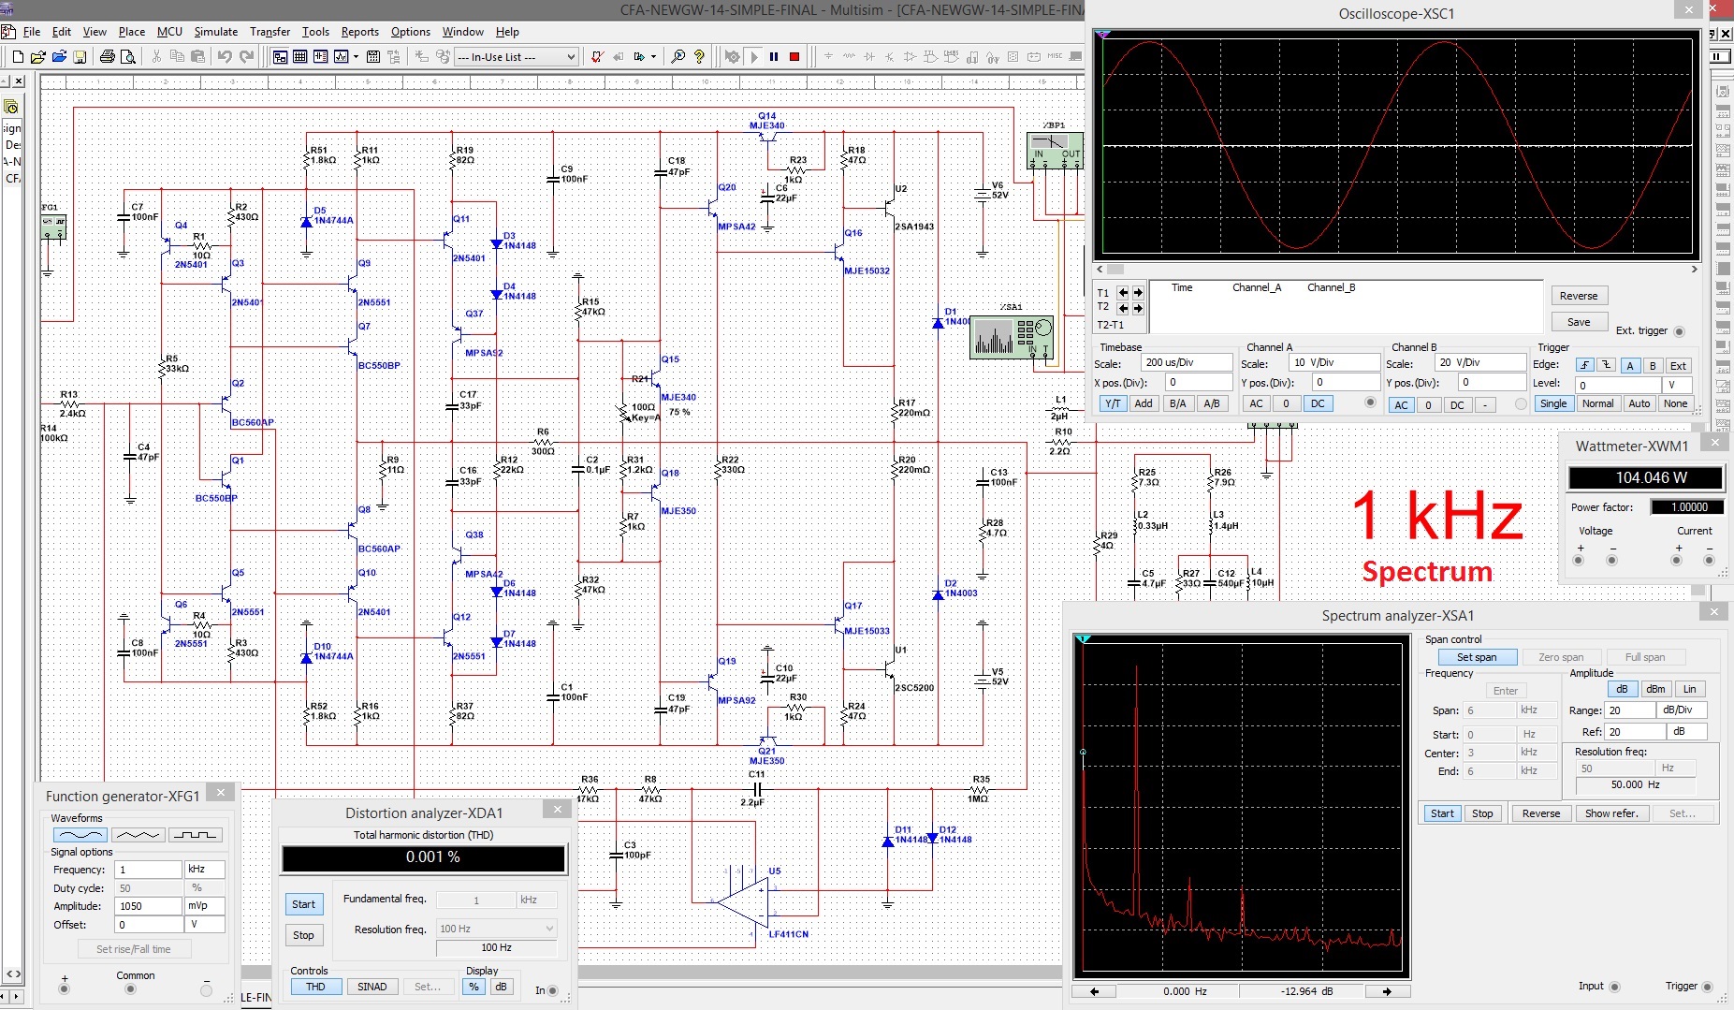Click the Find Examples magnifier icon
Image resolution: width=1734 pixels, height=1010 pixels.
tap(678, 57)
